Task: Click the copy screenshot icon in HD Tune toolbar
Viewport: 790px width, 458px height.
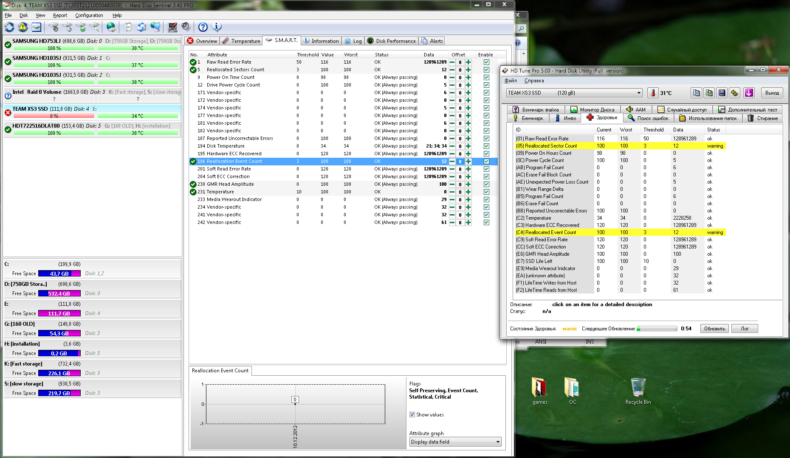Action: pyautogui.click(x=709, y=93)
